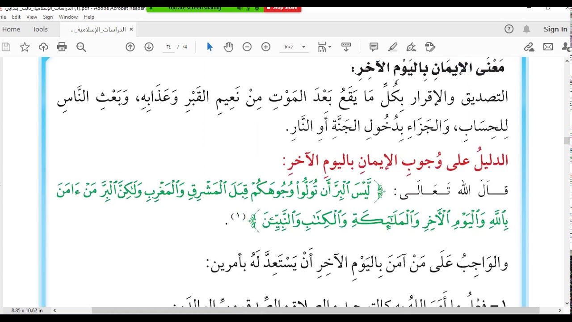Open the Edit menu

(17, 17)
